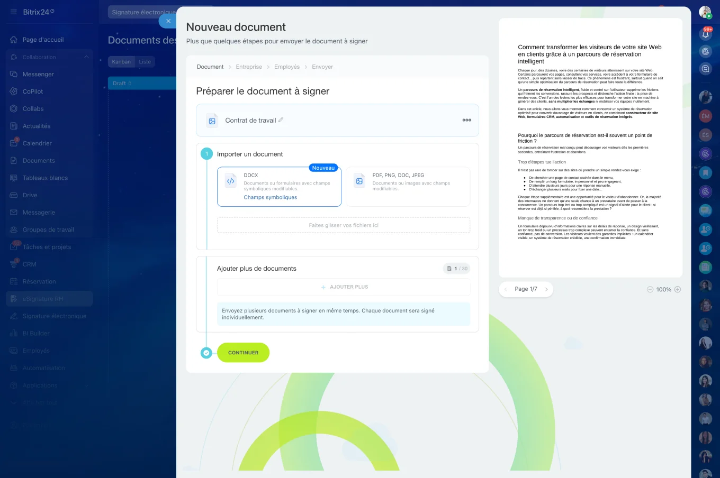
Task: Open the ÉS contact avatar in right rail
Action: pyautogui.click(x=705, y=135)
